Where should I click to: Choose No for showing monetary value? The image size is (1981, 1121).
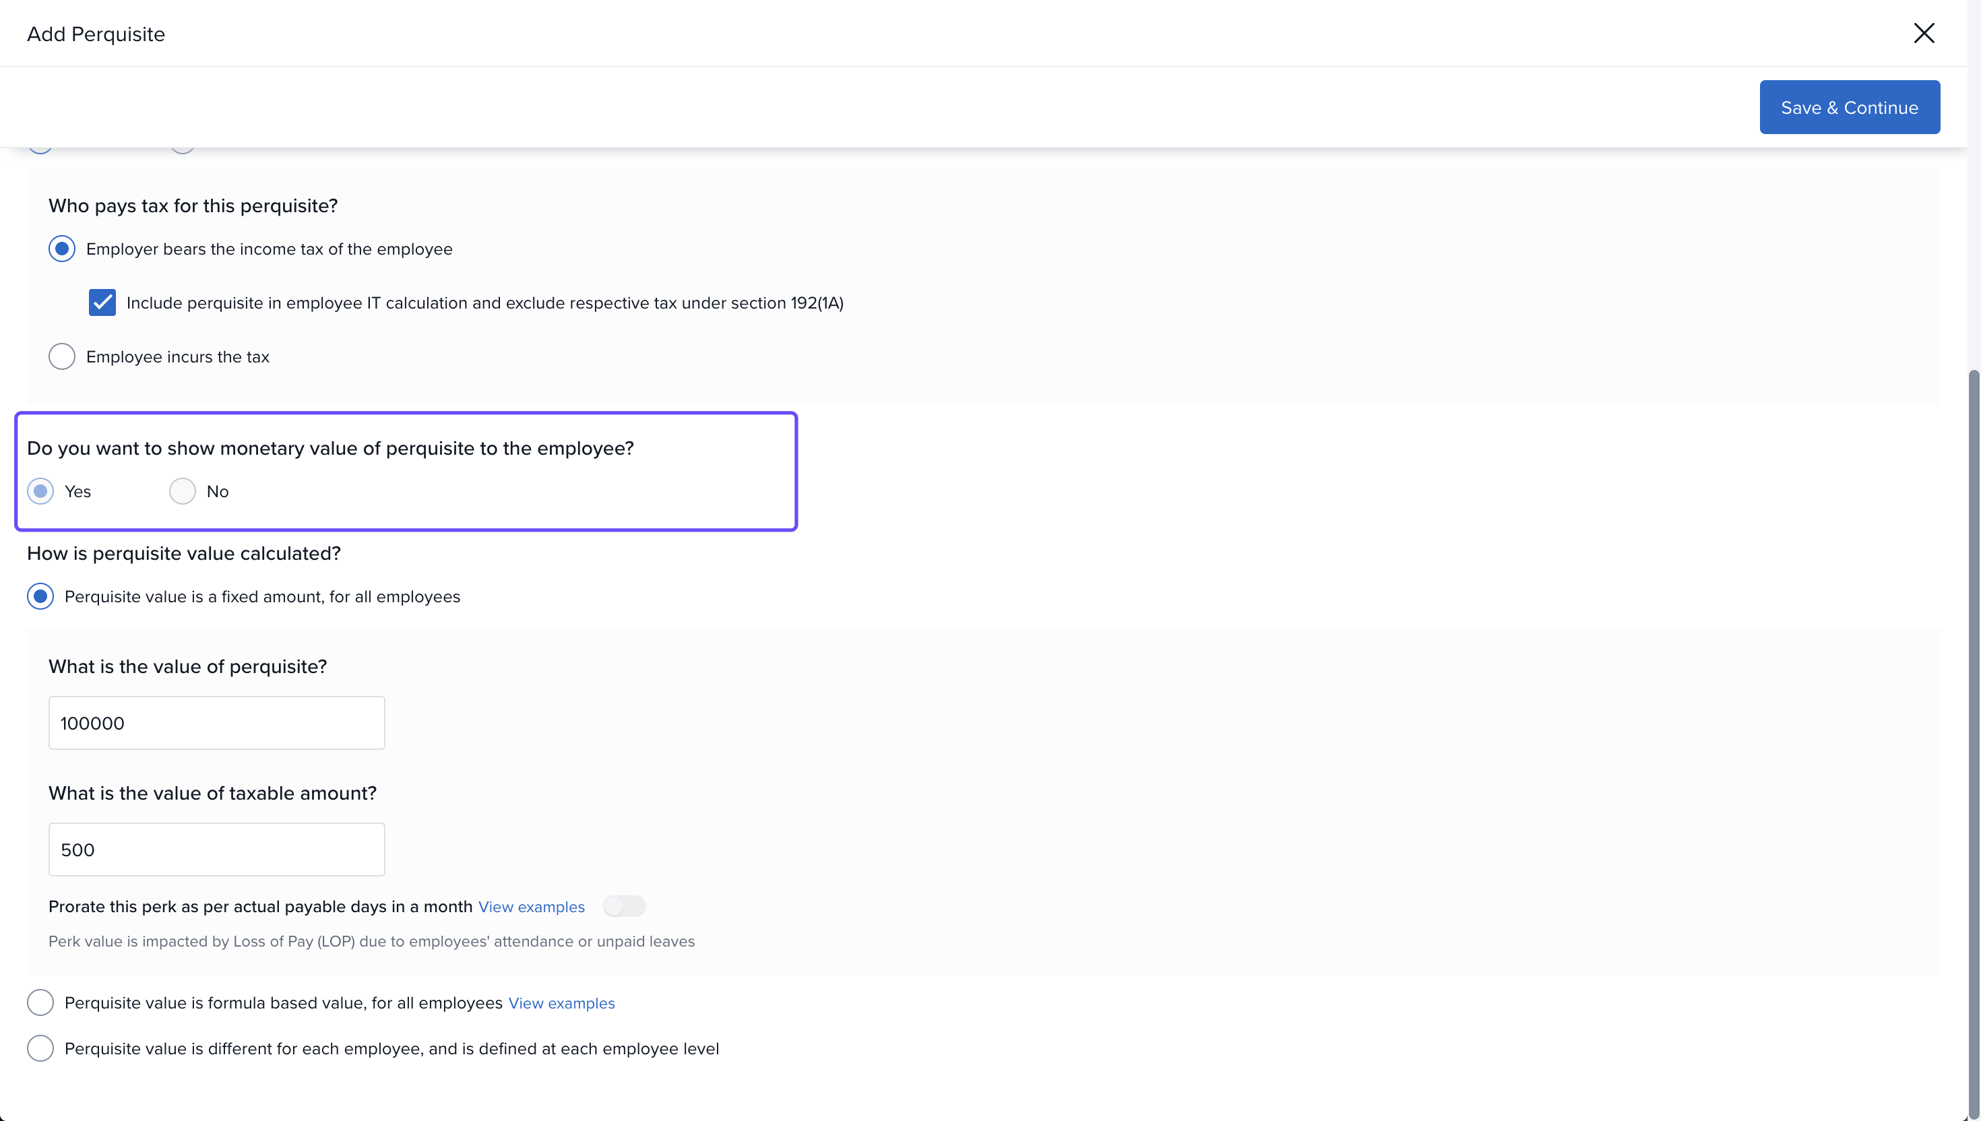(183, 491)
